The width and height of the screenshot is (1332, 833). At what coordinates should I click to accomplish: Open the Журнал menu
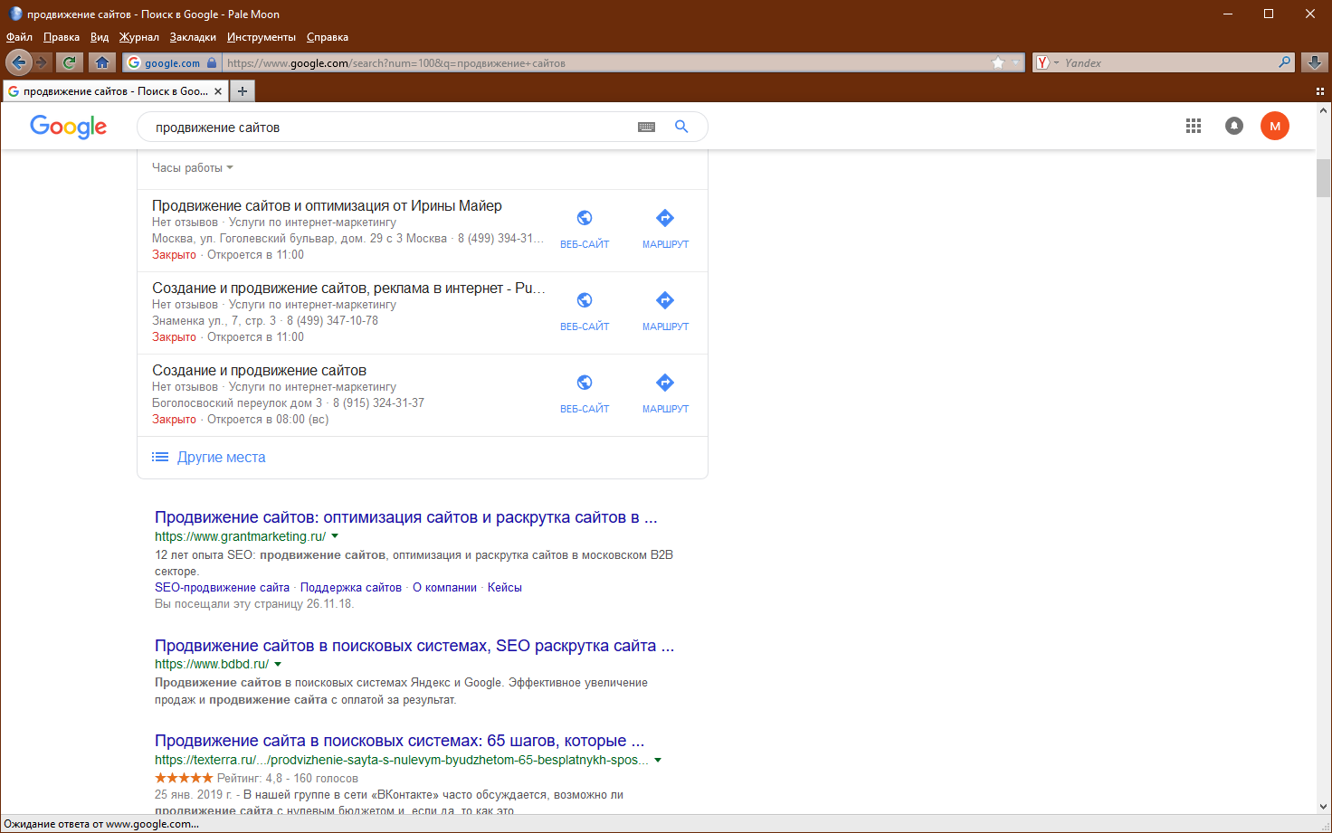(139, 37)
